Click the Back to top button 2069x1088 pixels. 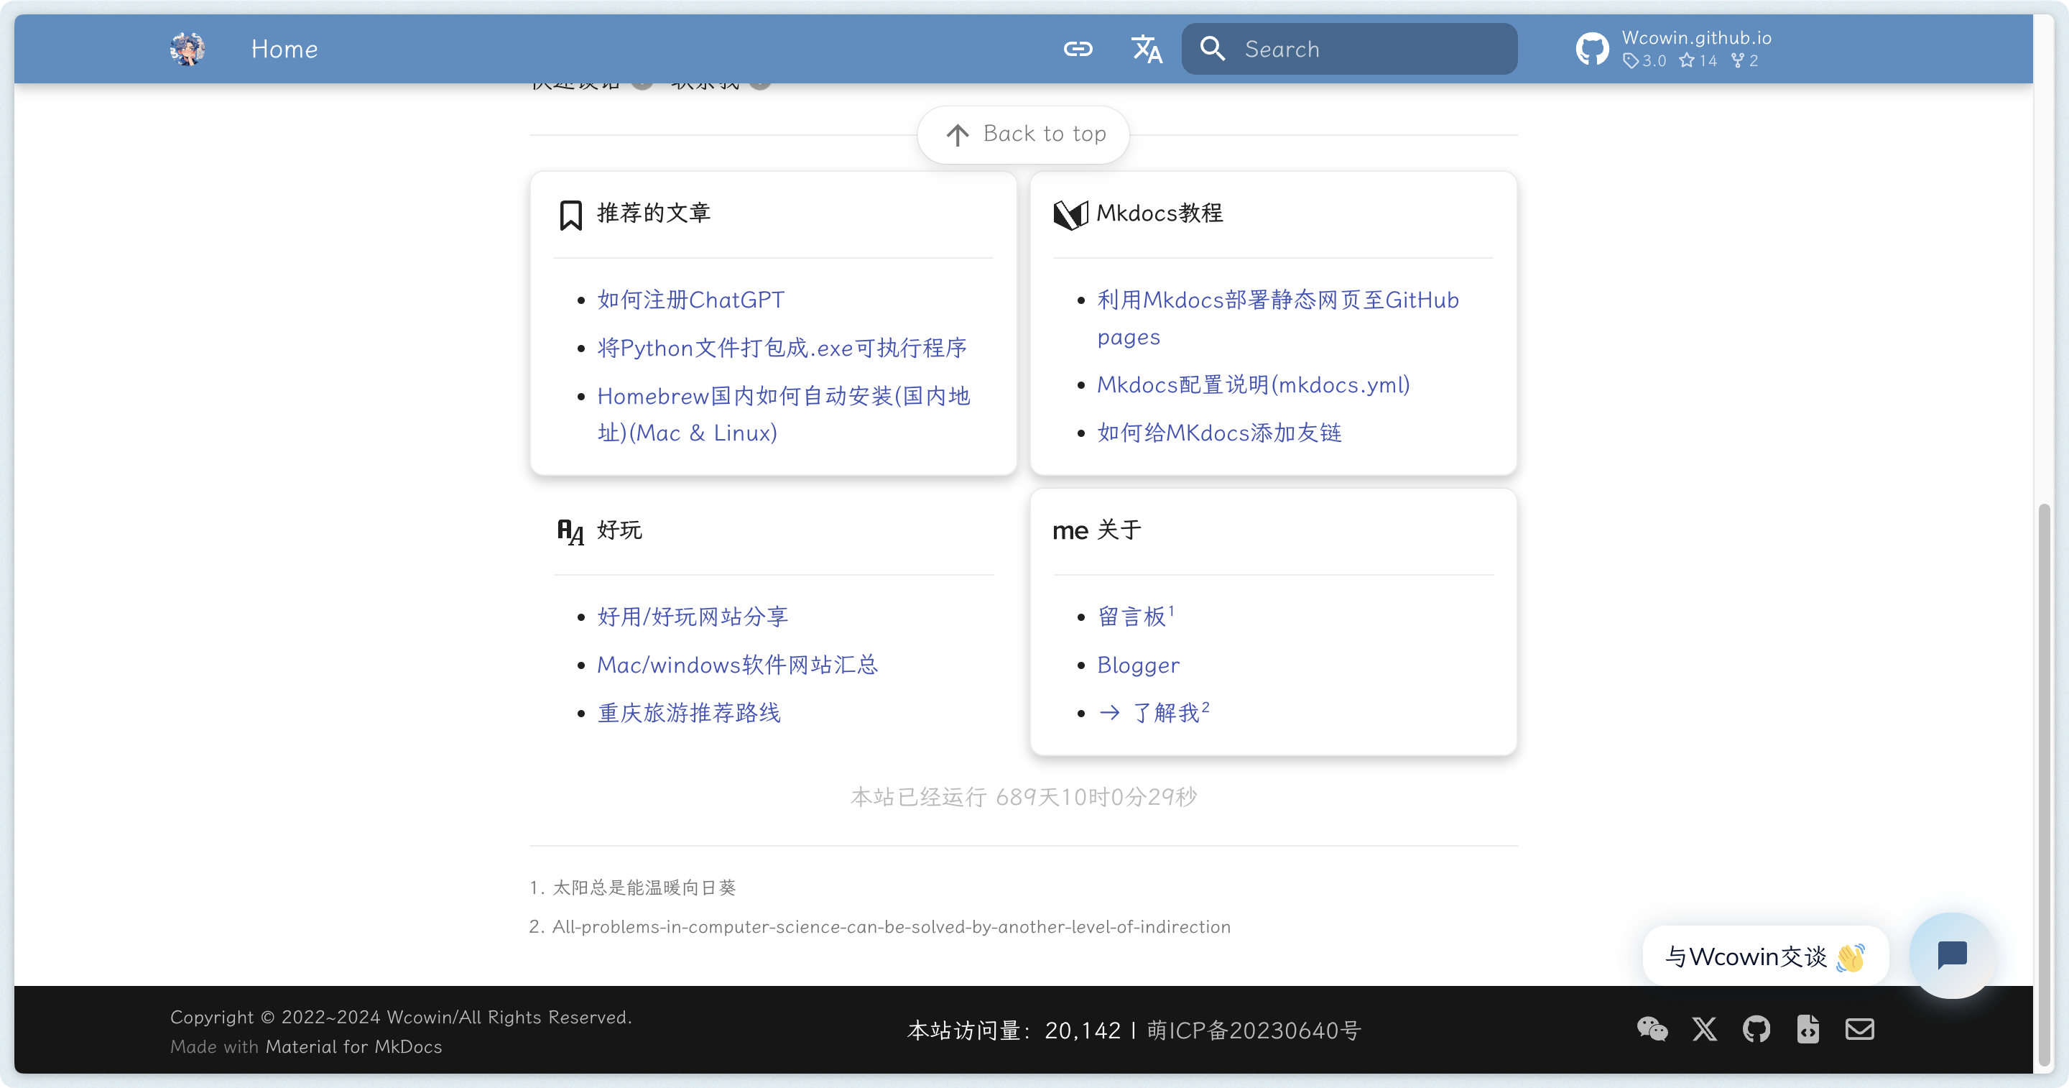pos(1024,134)
